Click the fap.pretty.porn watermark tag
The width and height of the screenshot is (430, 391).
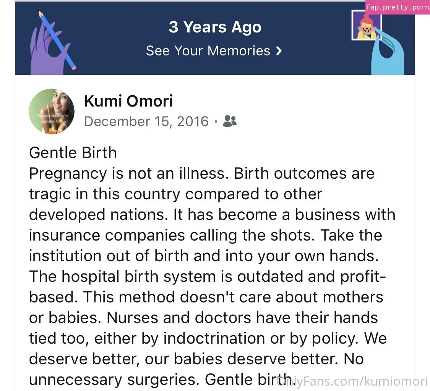(398, 7)
